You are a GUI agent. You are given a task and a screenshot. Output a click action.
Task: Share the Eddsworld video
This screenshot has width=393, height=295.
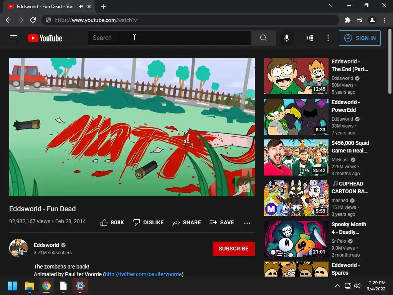(x=187, y=222)
